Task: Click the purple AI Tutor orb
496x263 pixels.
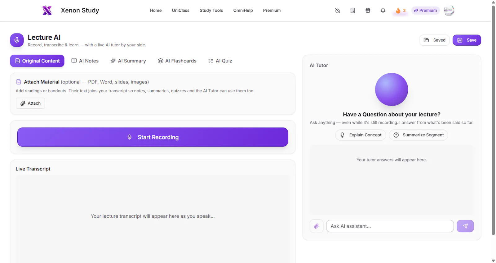Action: 392,89
